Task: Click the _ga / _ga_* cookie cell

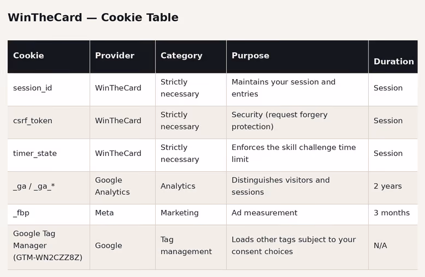Action: [x=49, y=188]
